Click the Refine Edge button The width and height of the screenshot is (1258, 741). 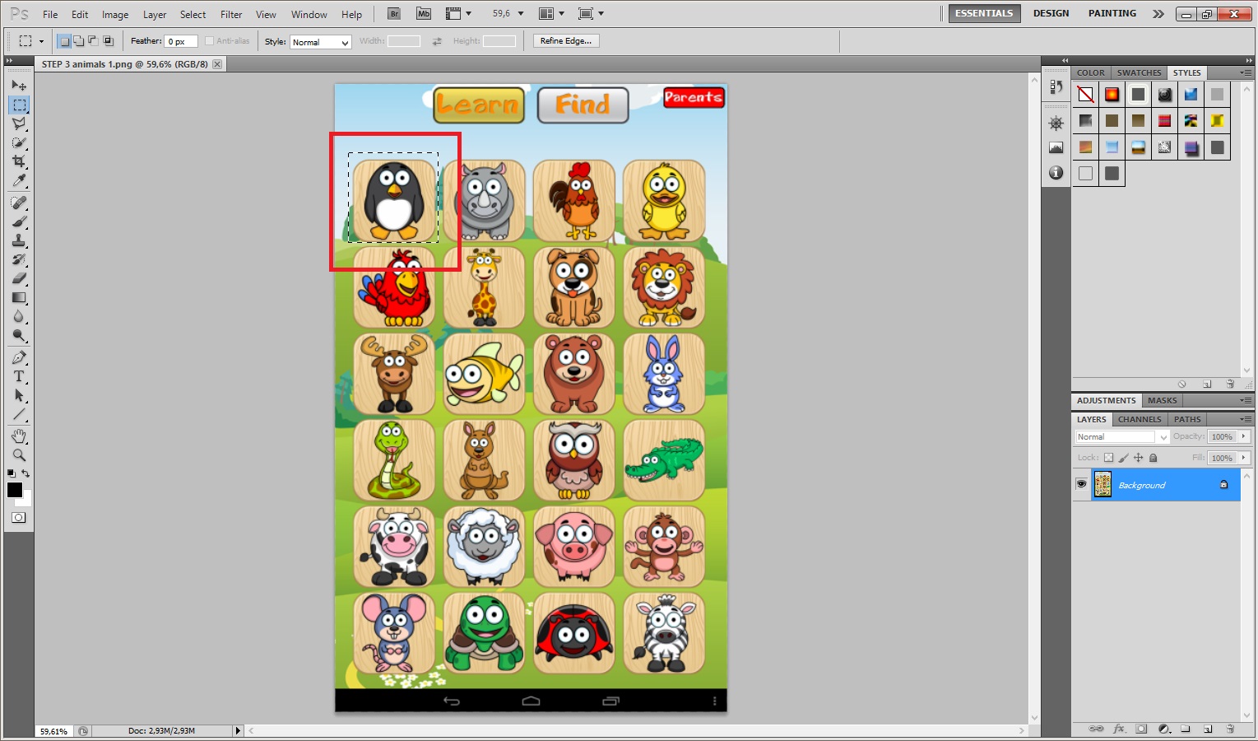[566, 41]
